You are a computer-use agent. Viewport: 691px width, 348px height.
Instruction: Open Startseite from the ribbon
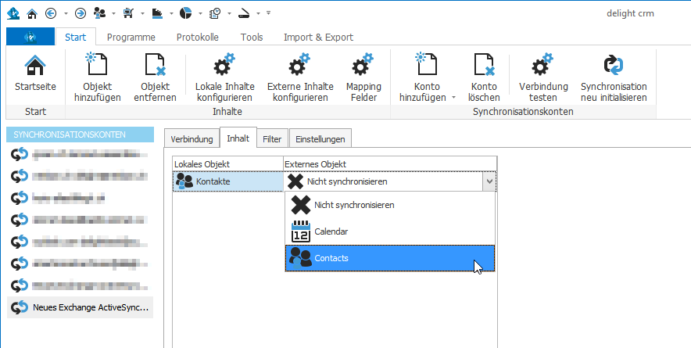35,74
